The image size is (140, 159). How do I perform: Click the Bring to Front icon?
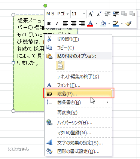click(x=124, y=13)
